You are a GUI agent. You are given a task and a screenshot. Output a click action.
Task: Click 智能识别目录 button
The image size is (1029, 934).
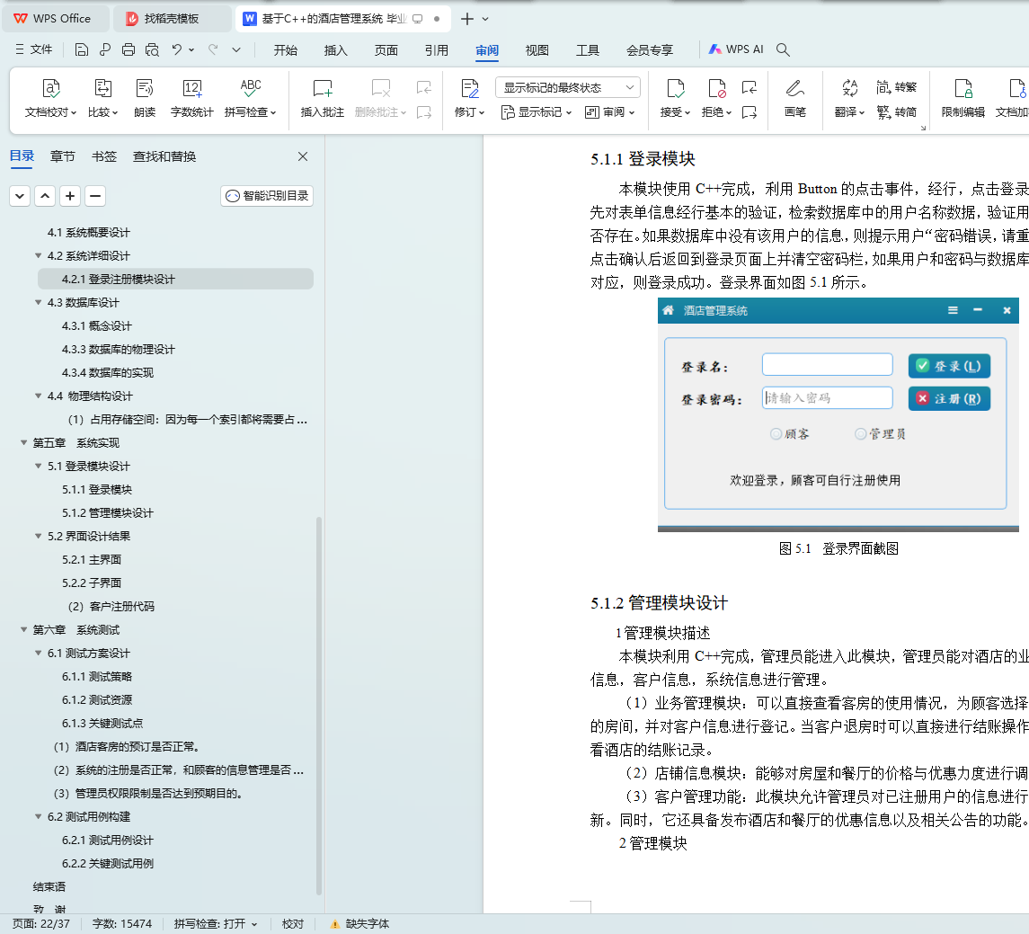pyautogui.click(x=266, y=196)
